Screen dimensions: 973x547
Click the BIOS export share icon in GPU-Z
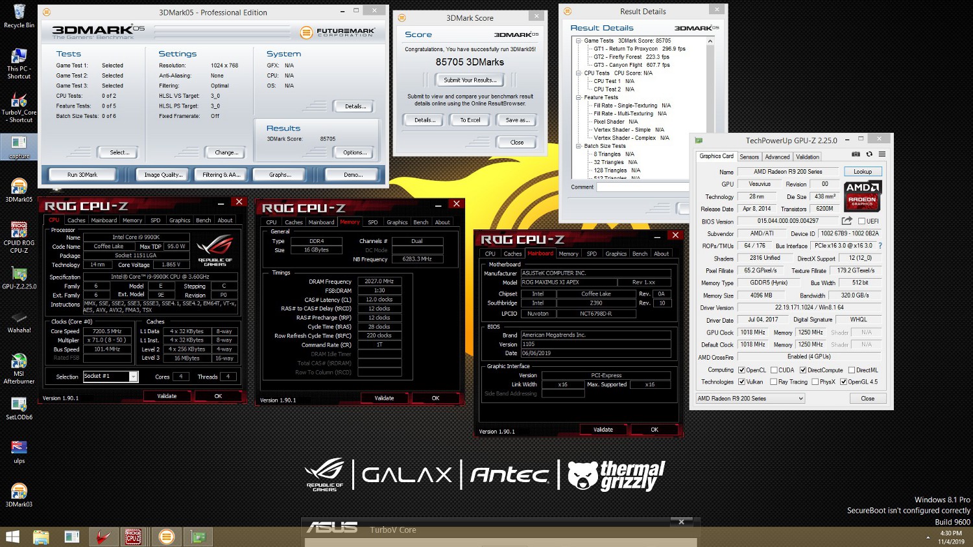(x=847, y=221)
